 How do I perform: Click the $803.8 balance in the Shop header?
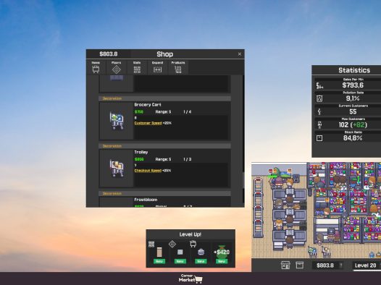coord(109,54)
